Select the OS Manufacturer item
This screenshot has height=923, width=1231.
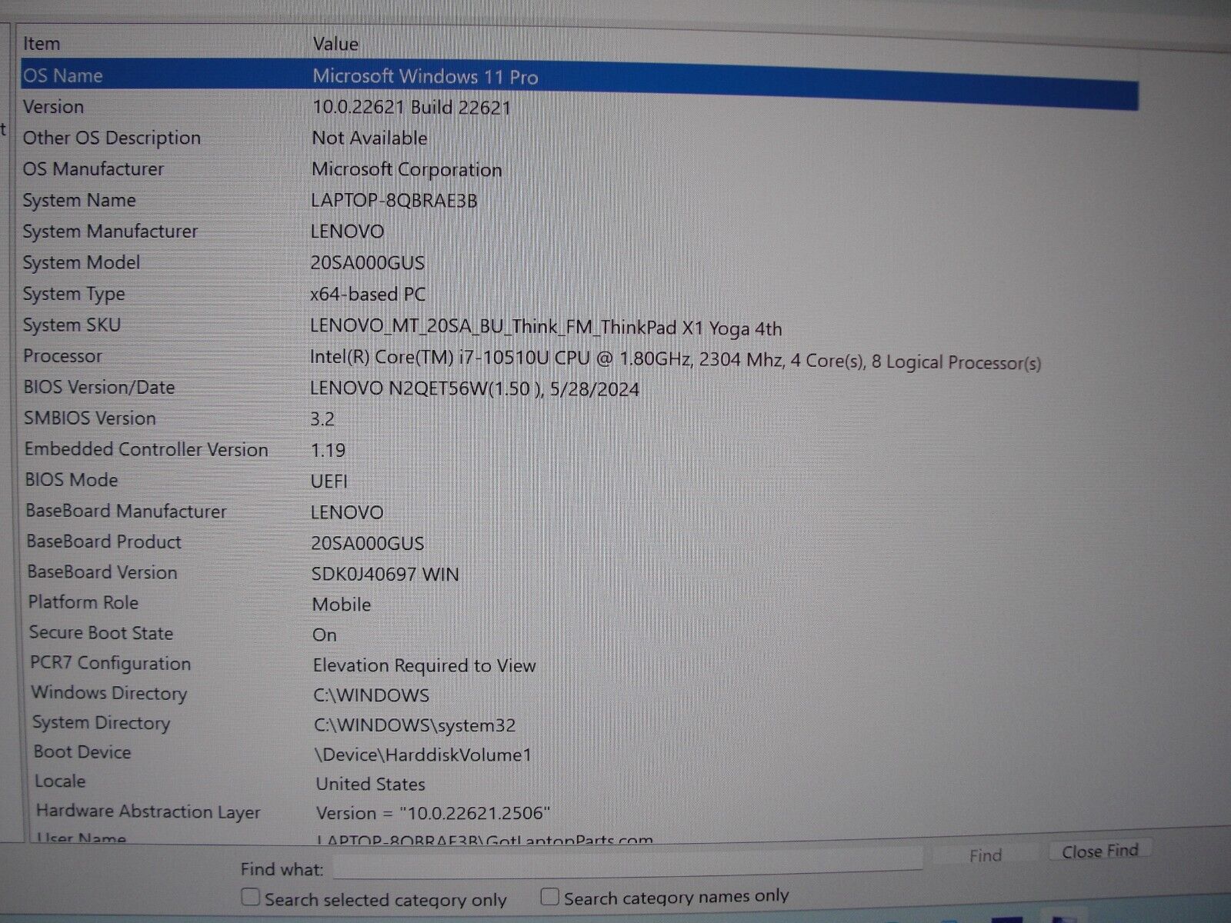click(x=93, y=168)
